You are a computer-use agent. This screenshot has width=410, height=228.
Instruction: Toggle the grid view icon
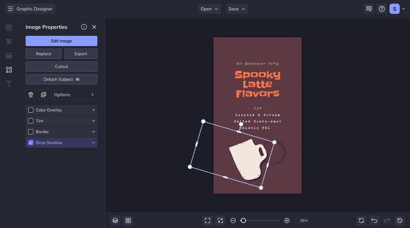pyautogui.click(x=128, y=221)
